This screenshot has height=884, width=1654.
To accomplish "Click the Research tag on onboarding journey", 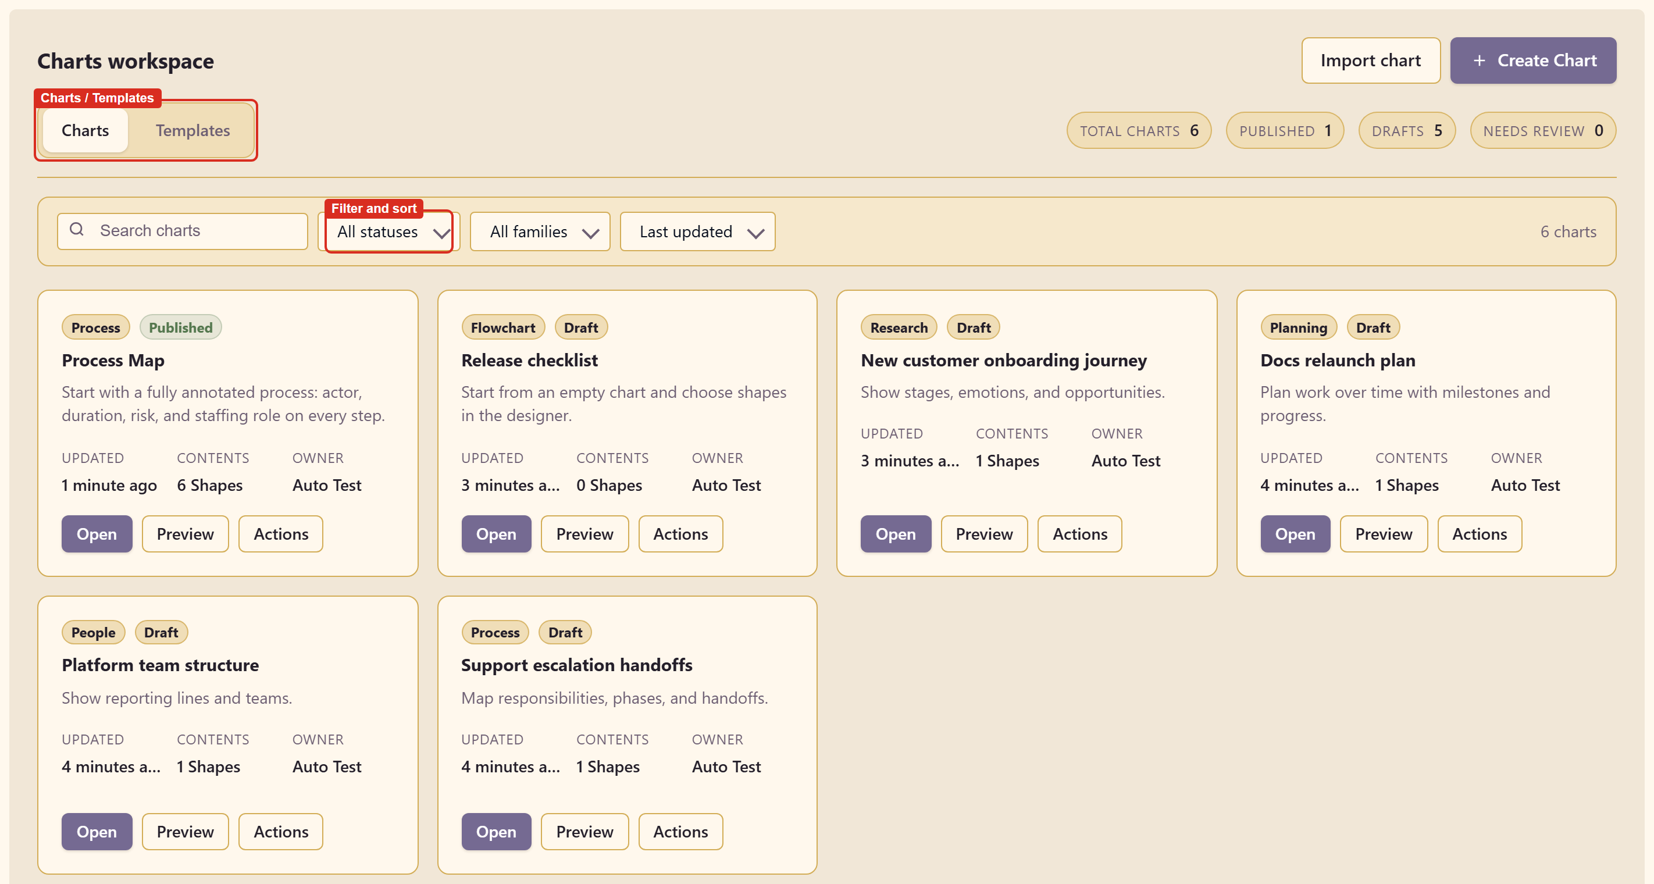I will [x=899, y=327].
